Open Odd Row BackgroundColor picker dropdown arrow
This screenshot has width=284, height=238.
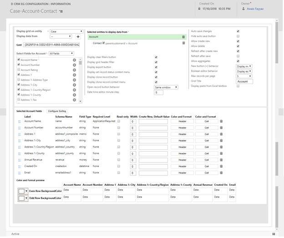point(26,198)
